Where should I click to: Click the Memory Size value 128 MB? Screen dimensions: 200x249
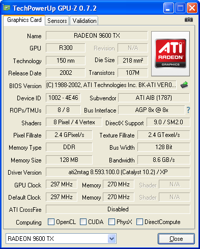pos(69,160)
